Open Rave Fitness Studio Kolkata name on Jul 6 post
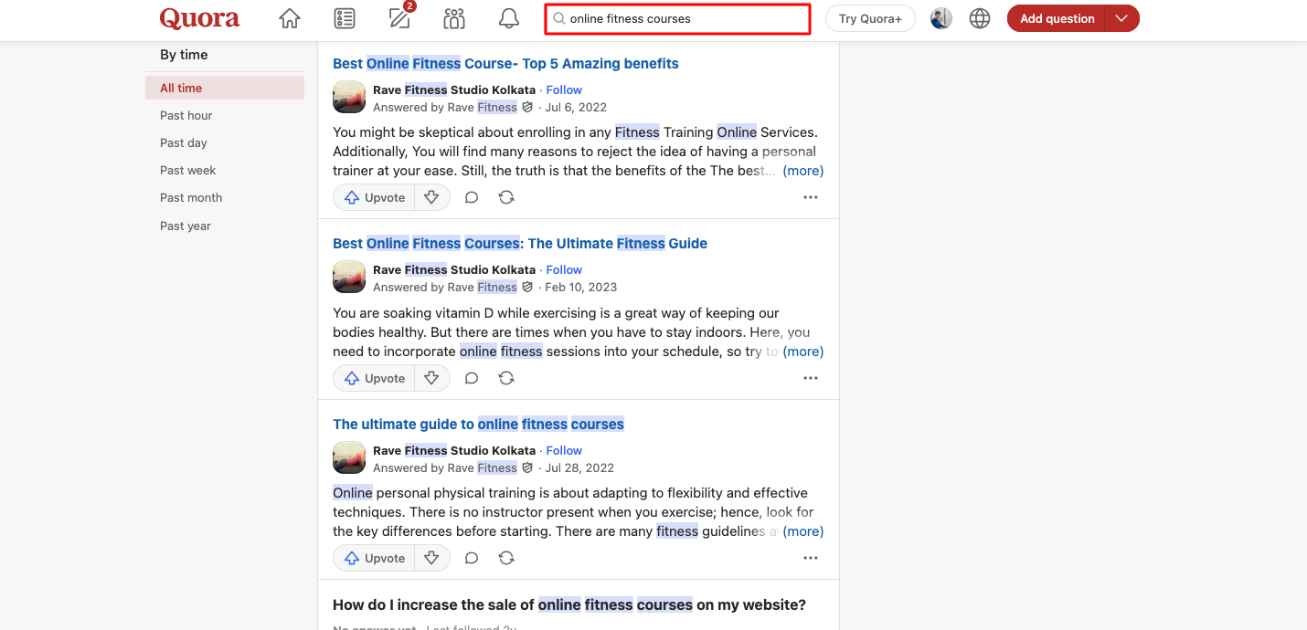Screen dimensions: 1307x630 tap(454, 89)
